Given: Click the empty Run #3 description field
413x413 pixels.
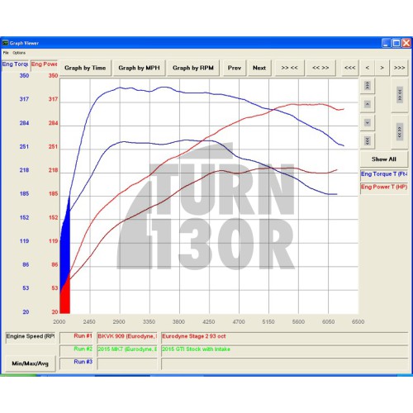Looking at the screenshot, I should click(284, 363).
